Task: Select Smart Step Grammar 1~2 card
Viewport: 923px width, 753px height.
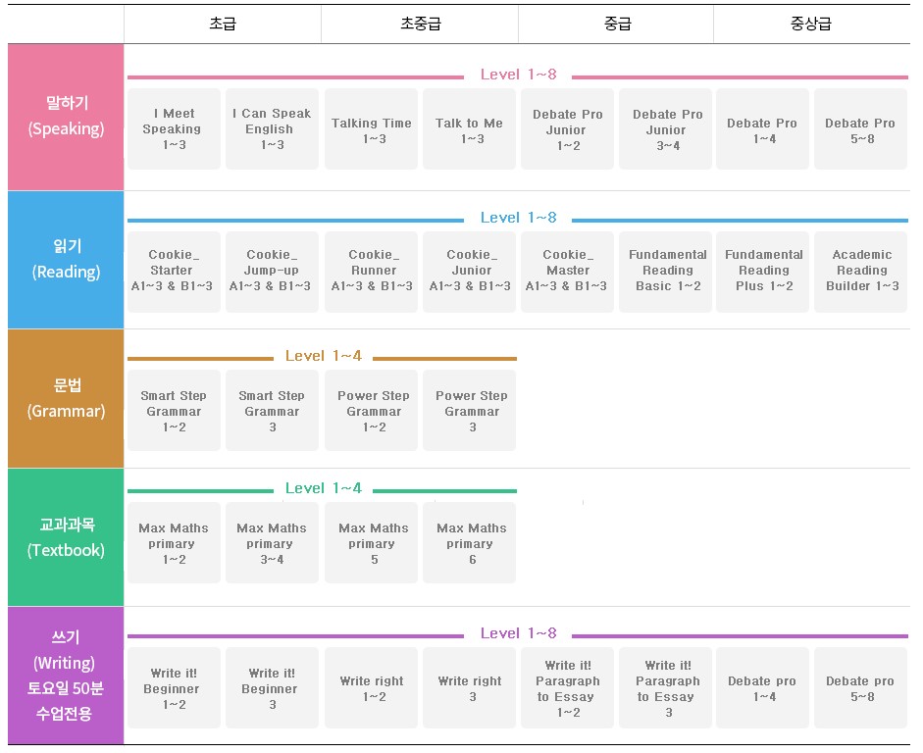Action: [174, 411]
